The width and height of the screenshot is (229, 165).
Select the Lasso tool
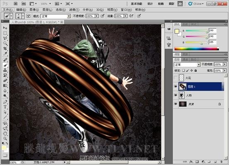point(5,38)
